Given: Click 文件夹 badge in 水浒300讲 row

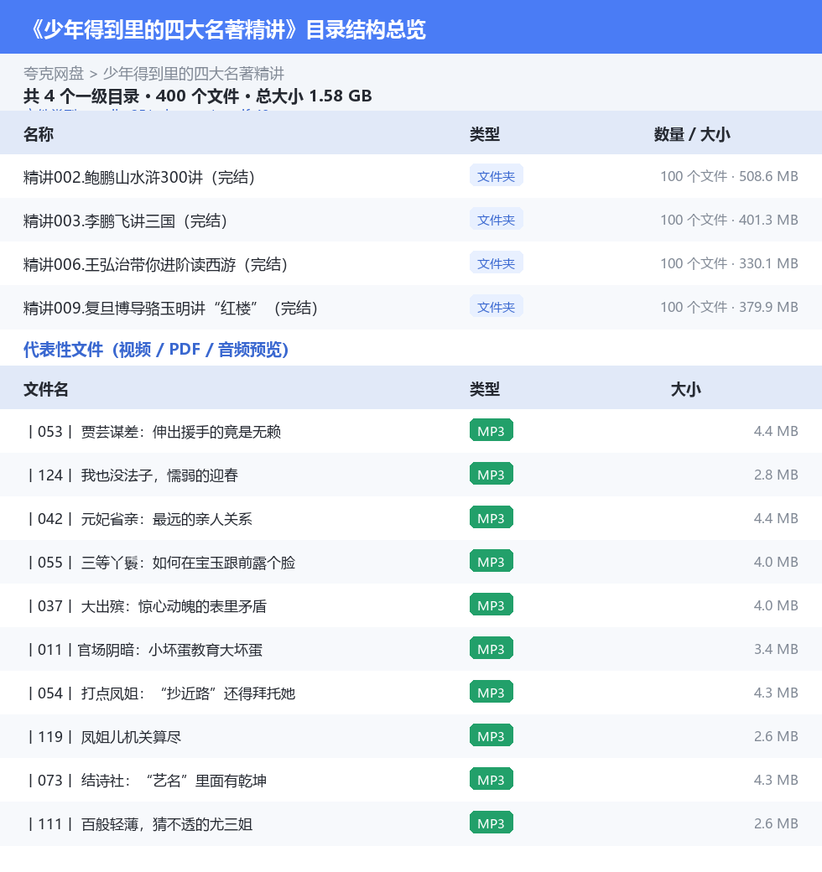Looking at the screenshot, I should pos(496,176).
